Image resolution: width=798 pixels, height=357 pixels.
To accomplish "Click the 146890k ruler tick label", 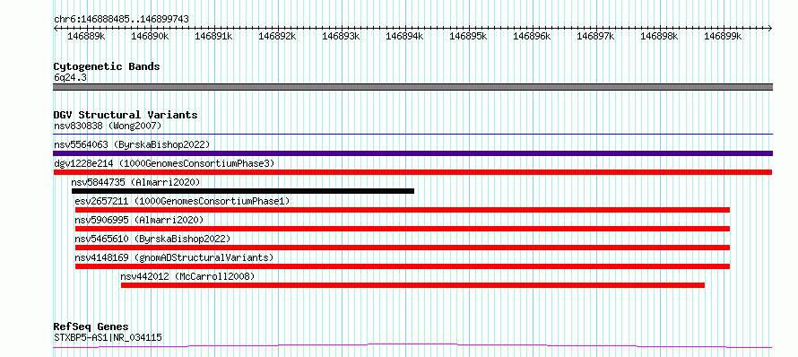I will coord(150,36).
